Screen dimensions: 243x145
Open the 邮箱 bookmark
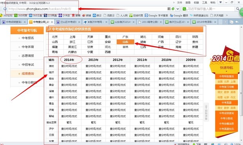(76, 16)
